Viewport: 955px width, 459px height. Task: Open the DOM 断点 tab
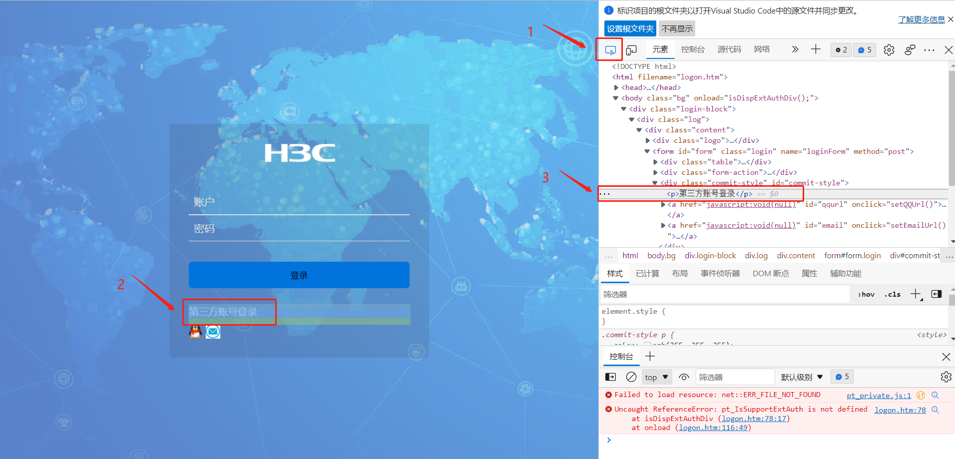click(x=771, y=274)
